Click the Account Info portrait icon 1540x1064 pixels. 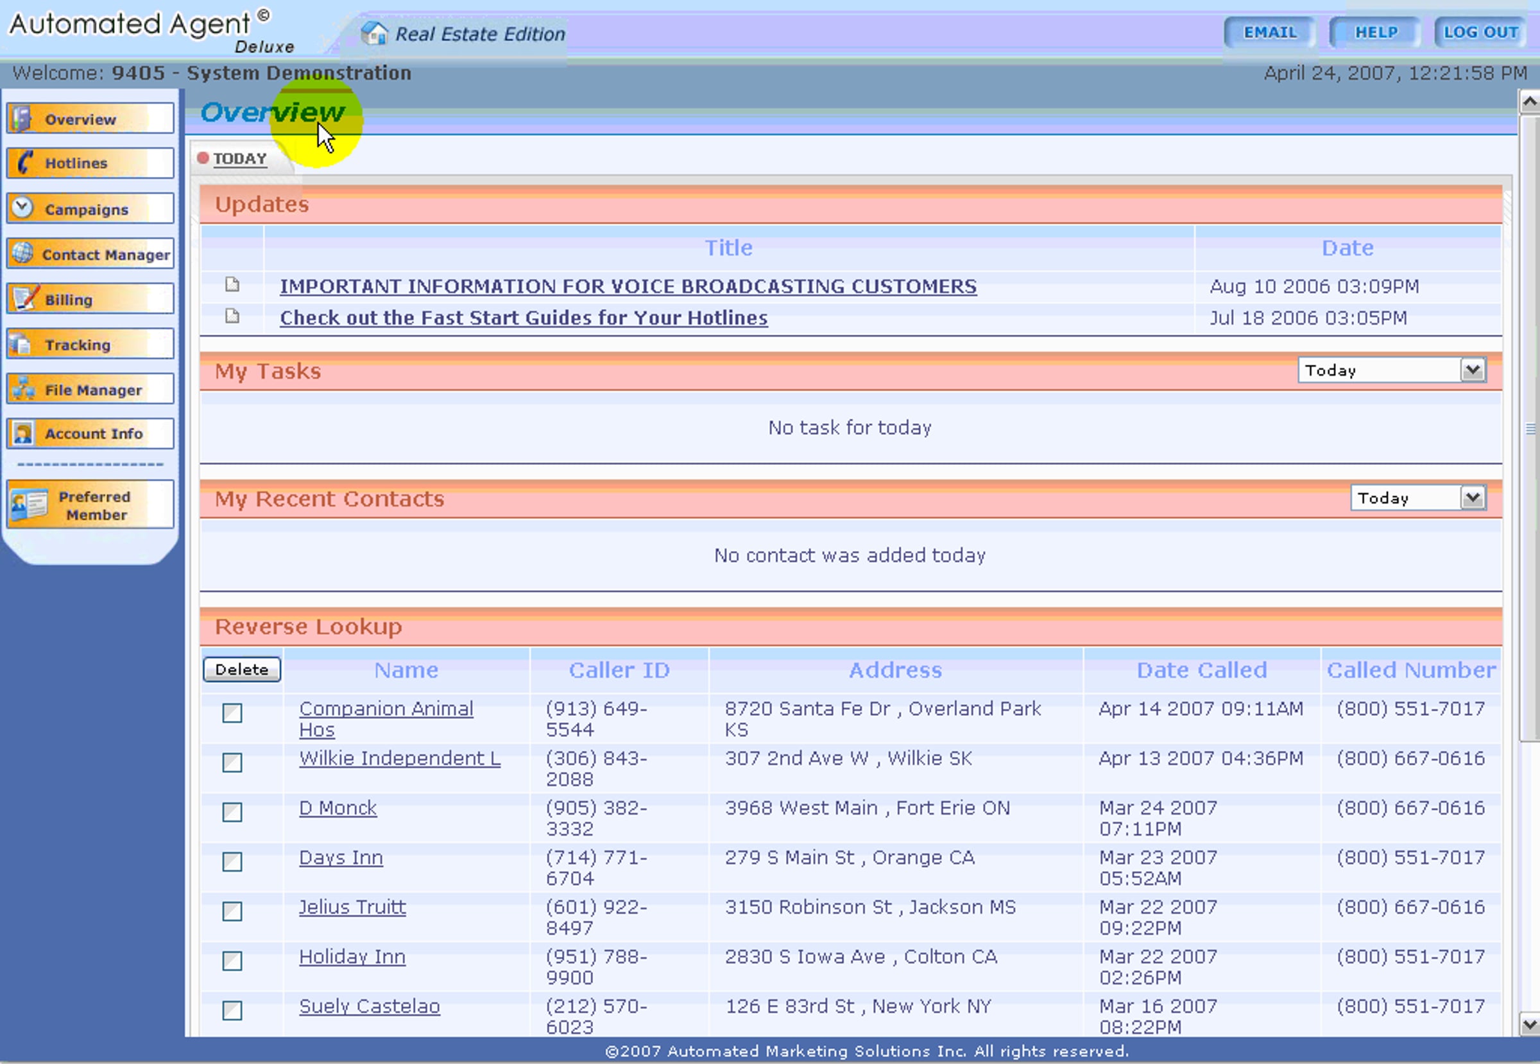pyautogui.click(x=22, y=434)
